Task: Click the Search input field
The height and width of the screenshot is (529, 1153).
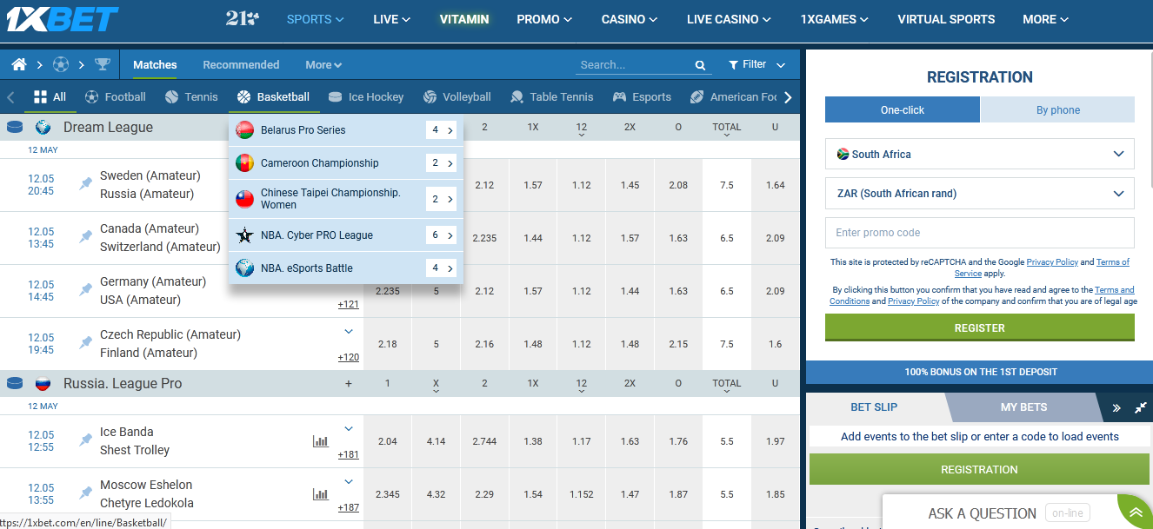Action: tap(634, 65)
